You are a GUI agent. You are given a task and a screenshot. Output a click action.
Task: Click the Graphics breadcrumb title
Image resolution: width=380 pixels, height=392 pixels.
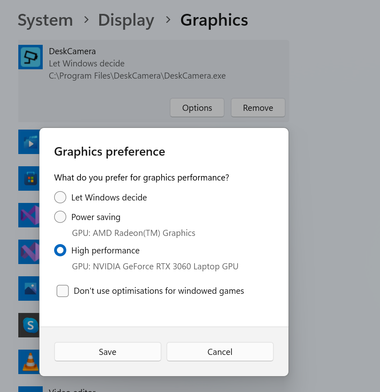click(x=214, y=20)
